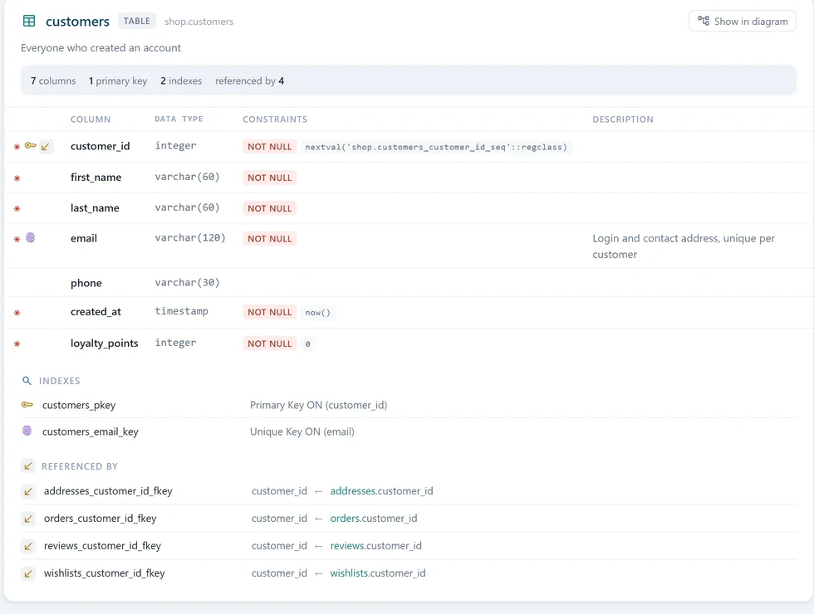Click the arrow icon beside wishlists_customer_id_fkey

28,573
